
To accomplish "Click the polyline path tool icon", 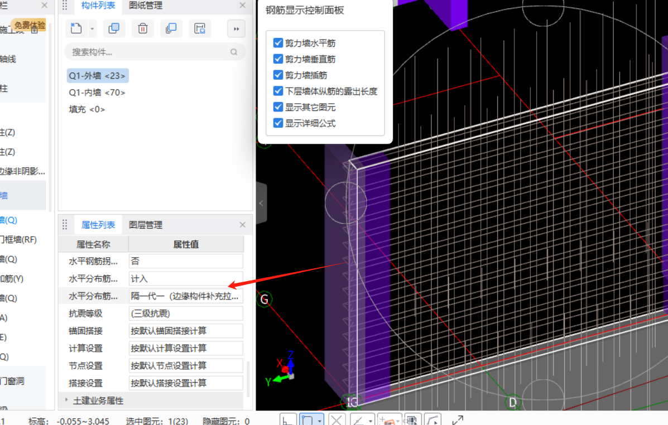I will click(432, 420).
